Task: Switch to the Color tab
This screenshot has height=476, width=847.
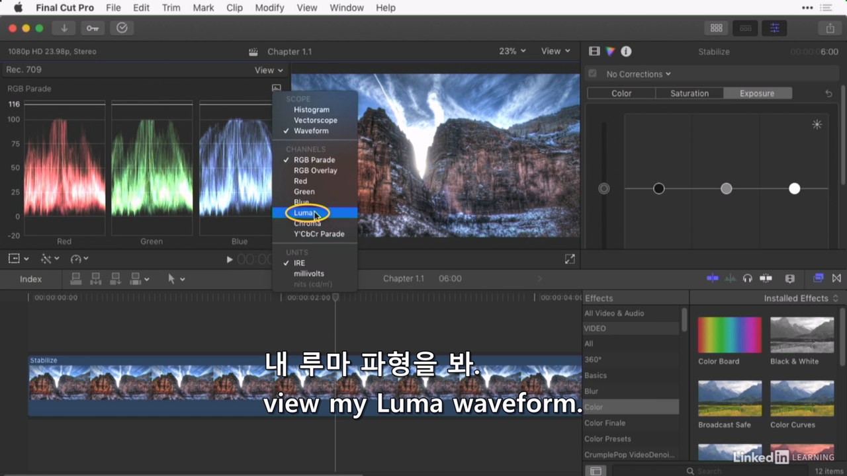Action: (621, 93)
